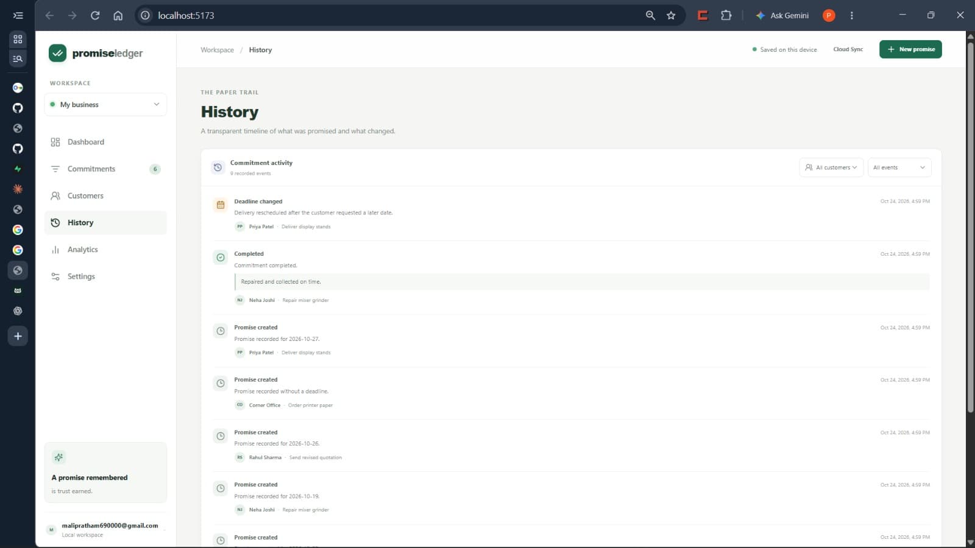Image resolution: width=975 pixels, height=548 pixels.
Task: Click the bookmark star icon
Action: pos(671,15)
